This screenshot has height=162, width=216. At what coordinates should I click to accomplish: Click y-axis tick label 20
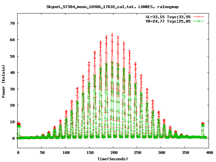12,105
